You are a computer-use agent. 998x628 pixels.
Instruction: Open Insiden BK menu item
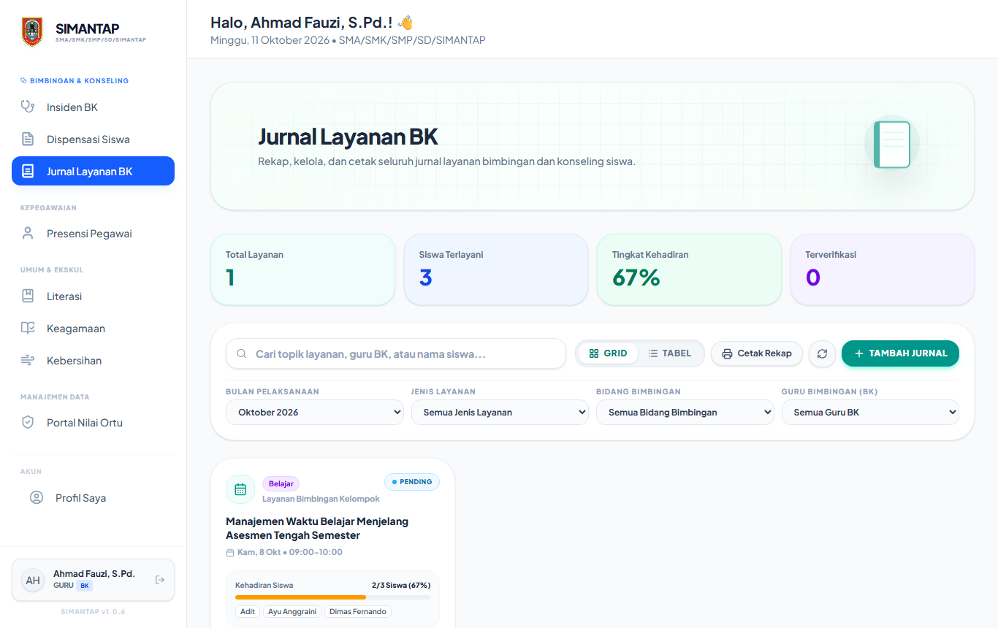(93, 107)
